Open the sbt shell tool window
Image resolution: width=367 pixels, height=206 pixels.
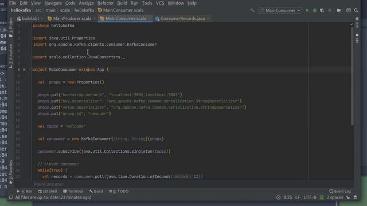tap(48, 191)
